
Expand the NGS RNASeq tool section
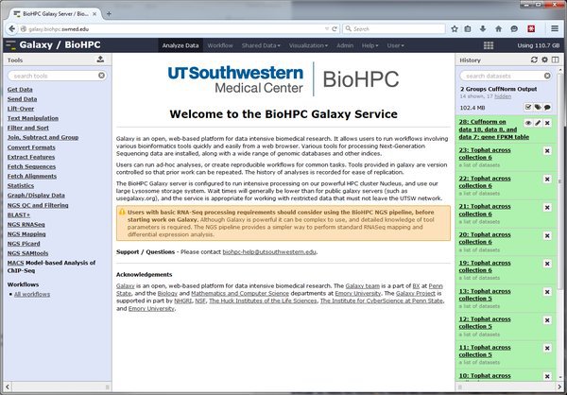[26, 224]
